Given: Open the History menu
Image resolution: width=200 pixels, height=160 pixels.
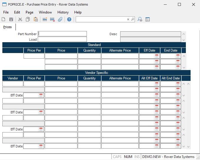Looking at the screenshot, I should [63, 12].
